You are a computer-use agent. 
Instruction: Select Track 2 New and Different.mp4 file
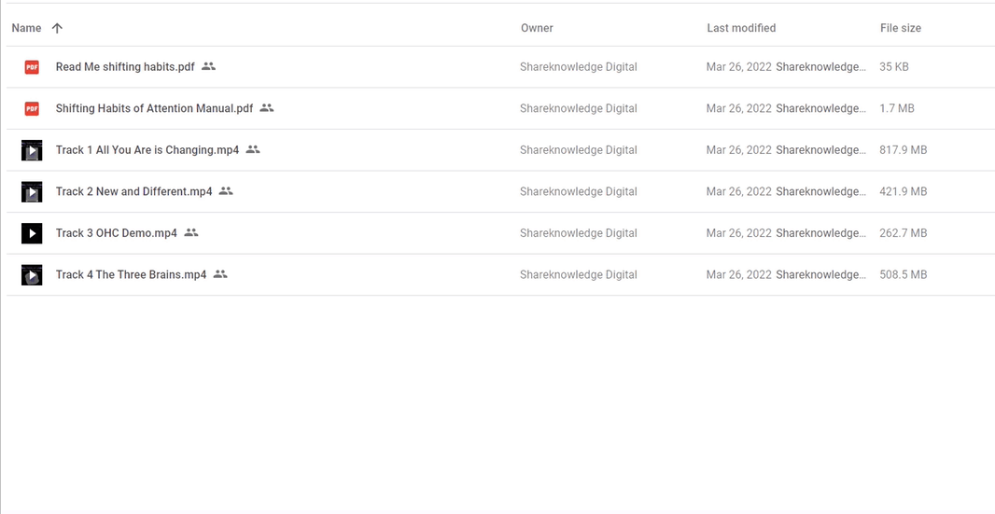pyautogui.click(x=133, y=191)
